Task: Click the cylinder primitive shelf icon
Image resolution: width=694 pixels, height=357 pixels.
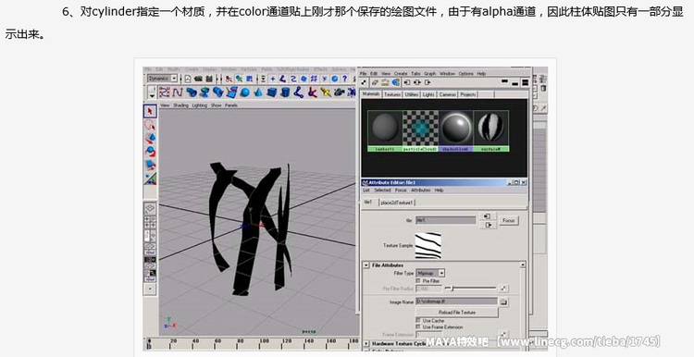Action: coord(286,92)
